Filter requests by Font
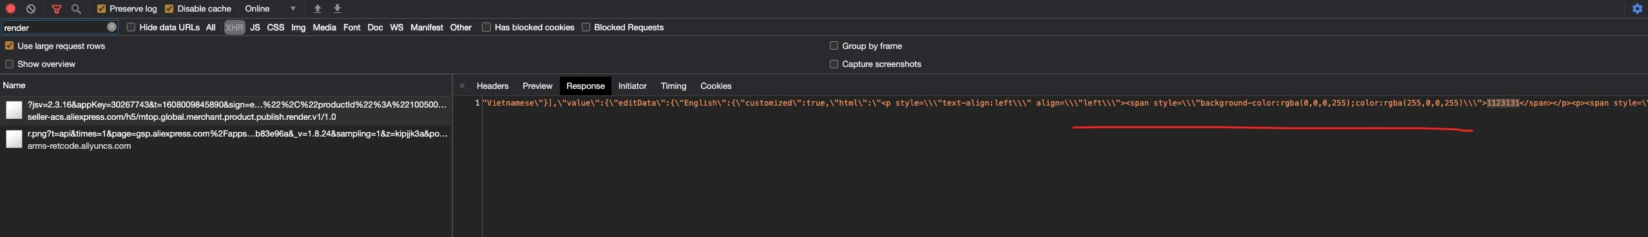 pyautogui.click(x=352, y=27)
